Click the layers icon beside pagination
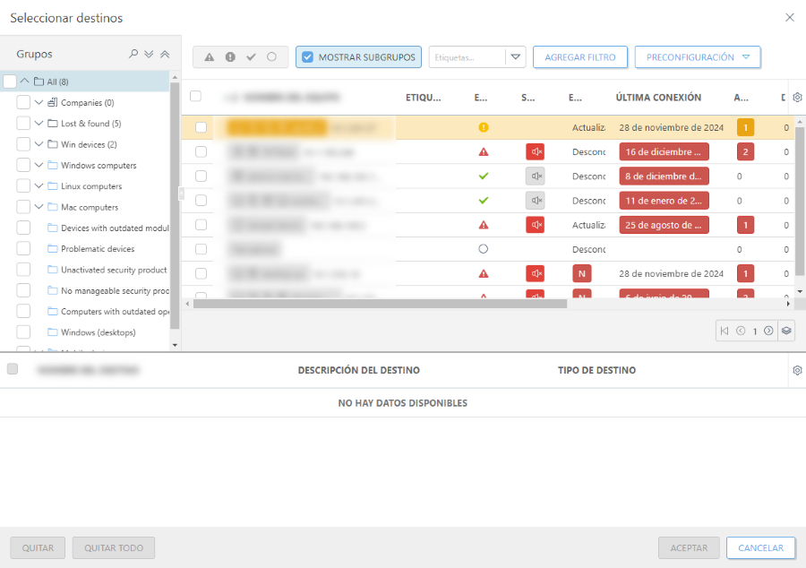 pyautogui.click(x=786, y=331)
